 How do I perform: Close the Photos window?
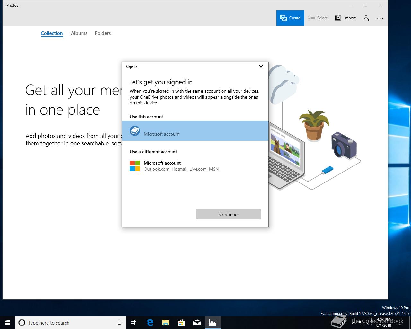380,5
